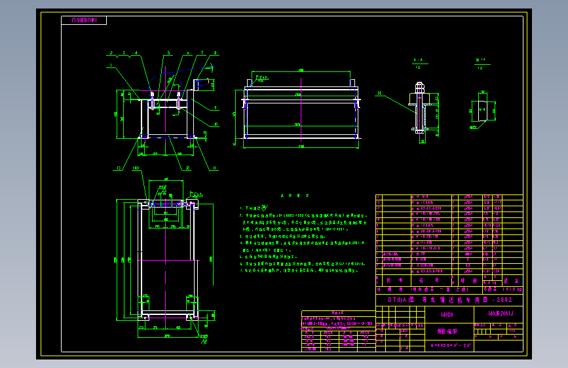568x368 pixels.
Task: Select the mirrored label in the top-left box
Action: 84,20
